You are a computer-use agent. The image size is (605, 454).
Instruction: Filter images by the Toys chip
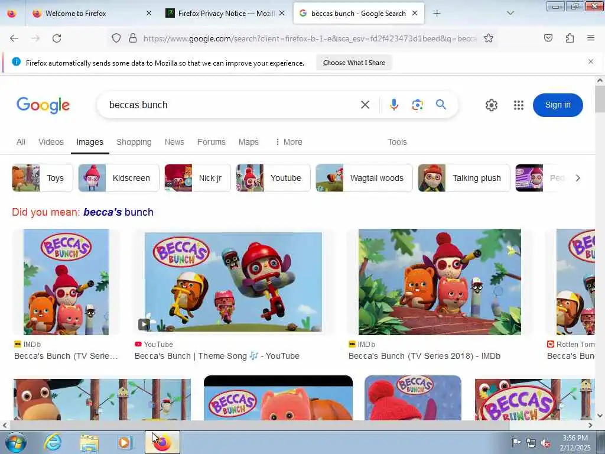43,178
